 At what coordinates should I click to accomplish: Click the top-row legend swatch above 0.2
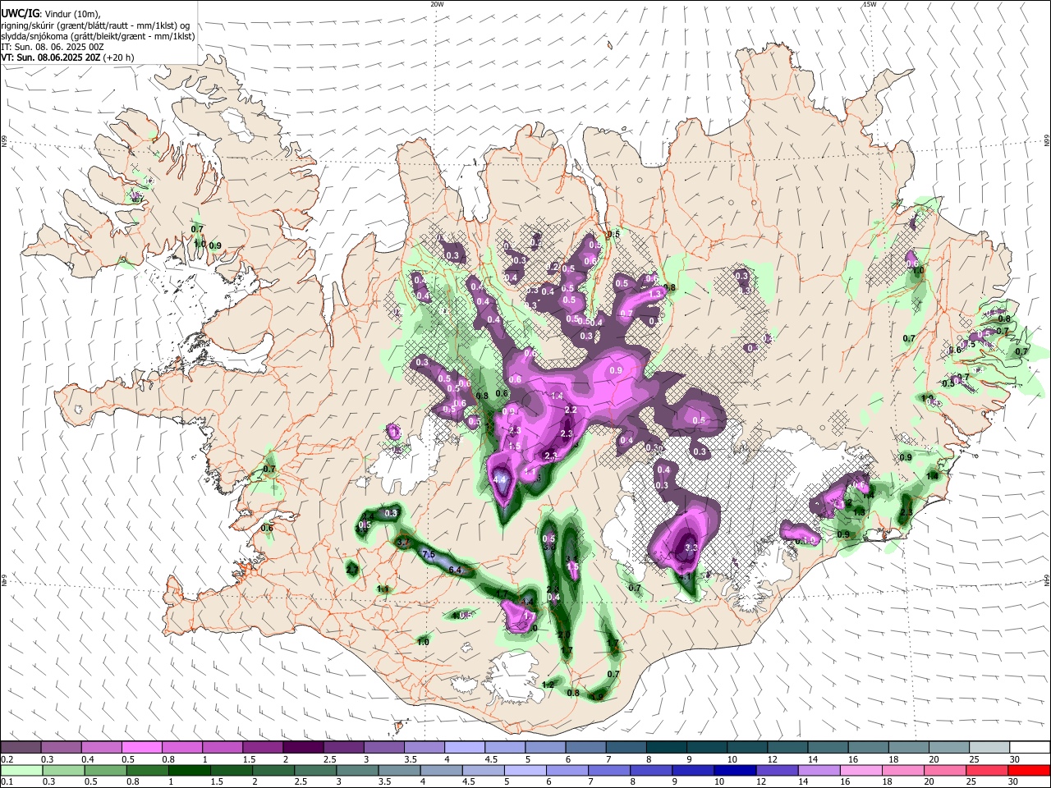21,747
